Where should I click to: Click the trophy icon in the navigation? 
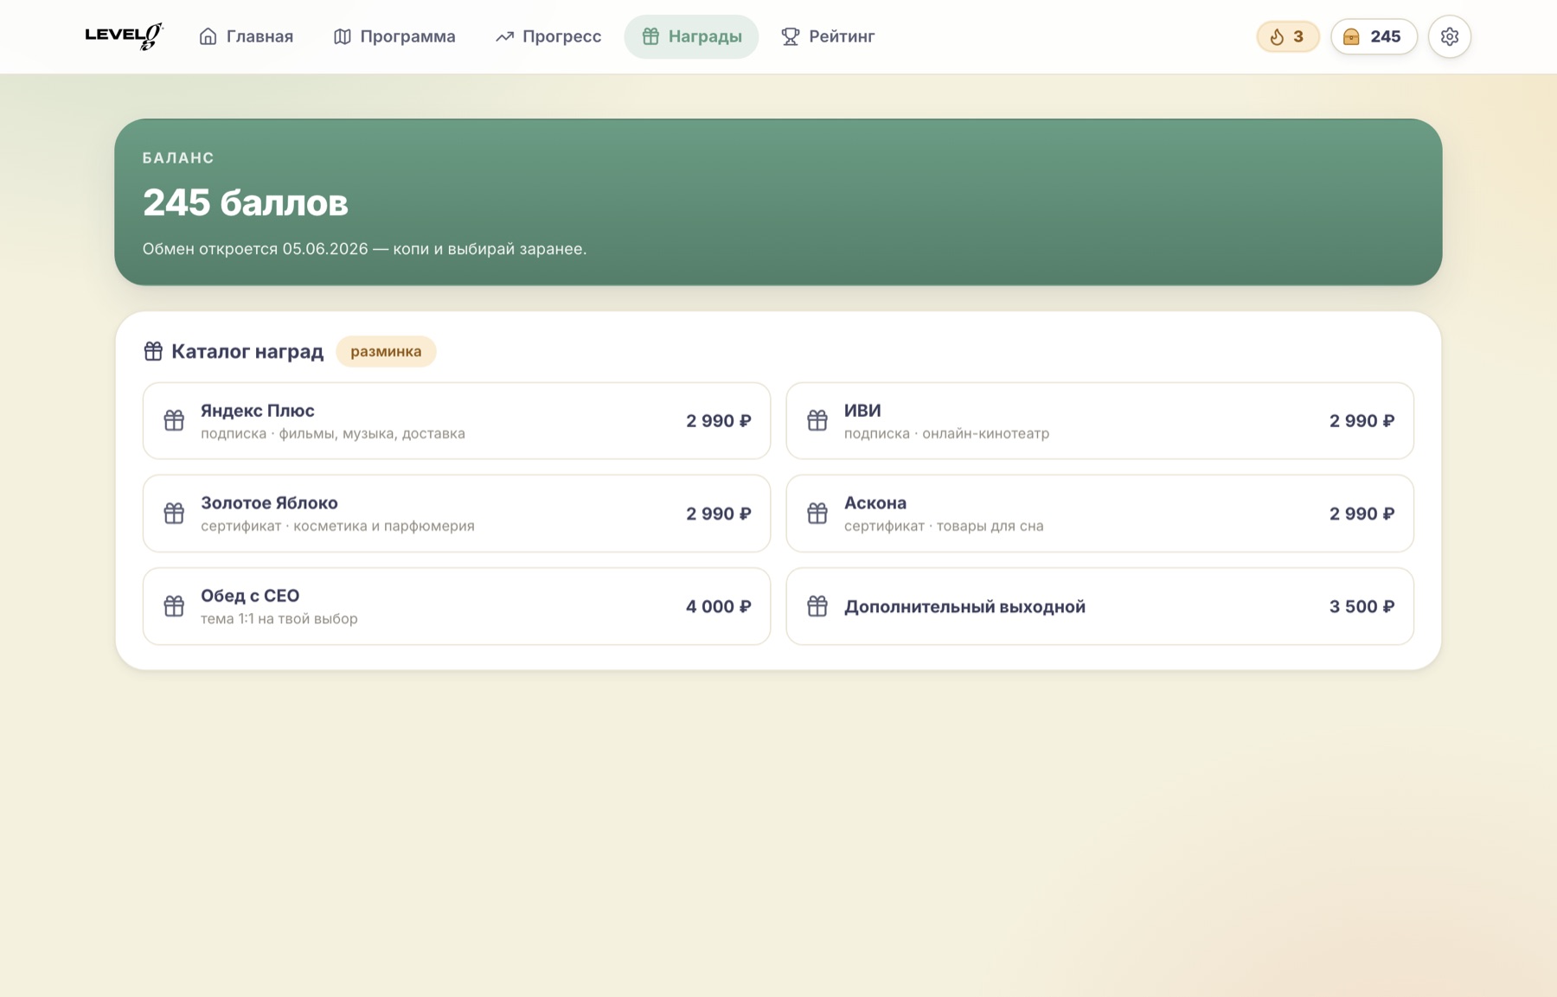[790, 36]
